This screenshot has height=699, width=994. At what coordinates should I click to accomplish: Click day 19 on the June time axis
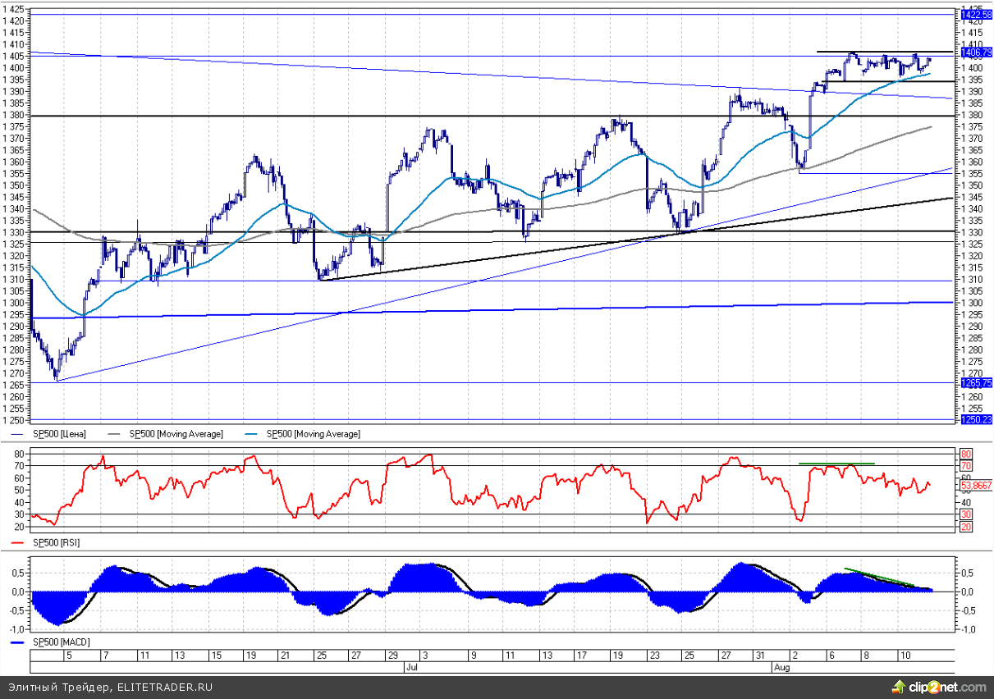click(x=250, y=656)
